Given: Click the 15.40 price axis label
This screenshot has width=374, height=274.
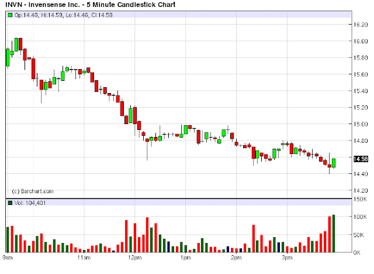Looking at the screenshot, I should (361, 91).
